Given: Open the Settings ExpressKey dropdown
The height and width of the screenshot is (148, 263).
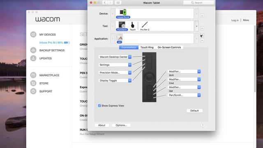Looking at the screenshot, I should tap(115, 65).
